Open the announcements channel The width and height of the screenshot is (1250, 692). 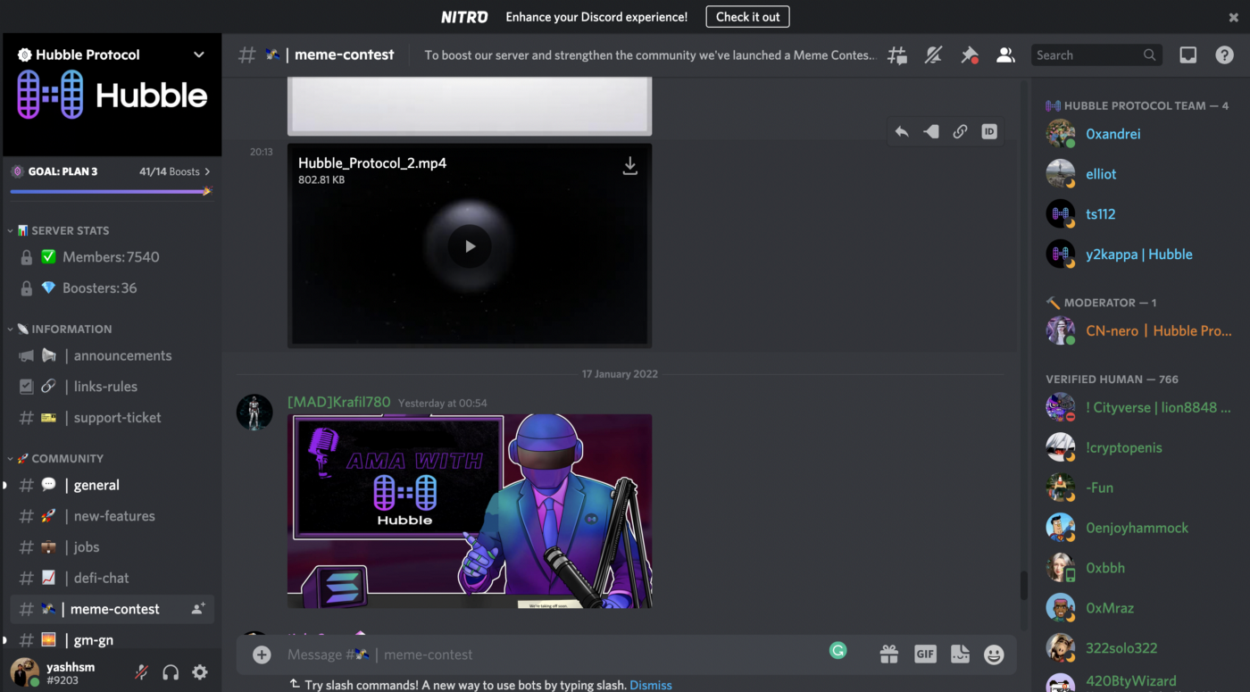point(112,355)
